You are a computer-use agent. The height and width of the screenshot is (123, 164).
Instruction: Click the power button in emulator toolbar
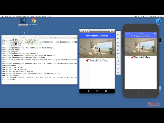(x=118, y=35)
